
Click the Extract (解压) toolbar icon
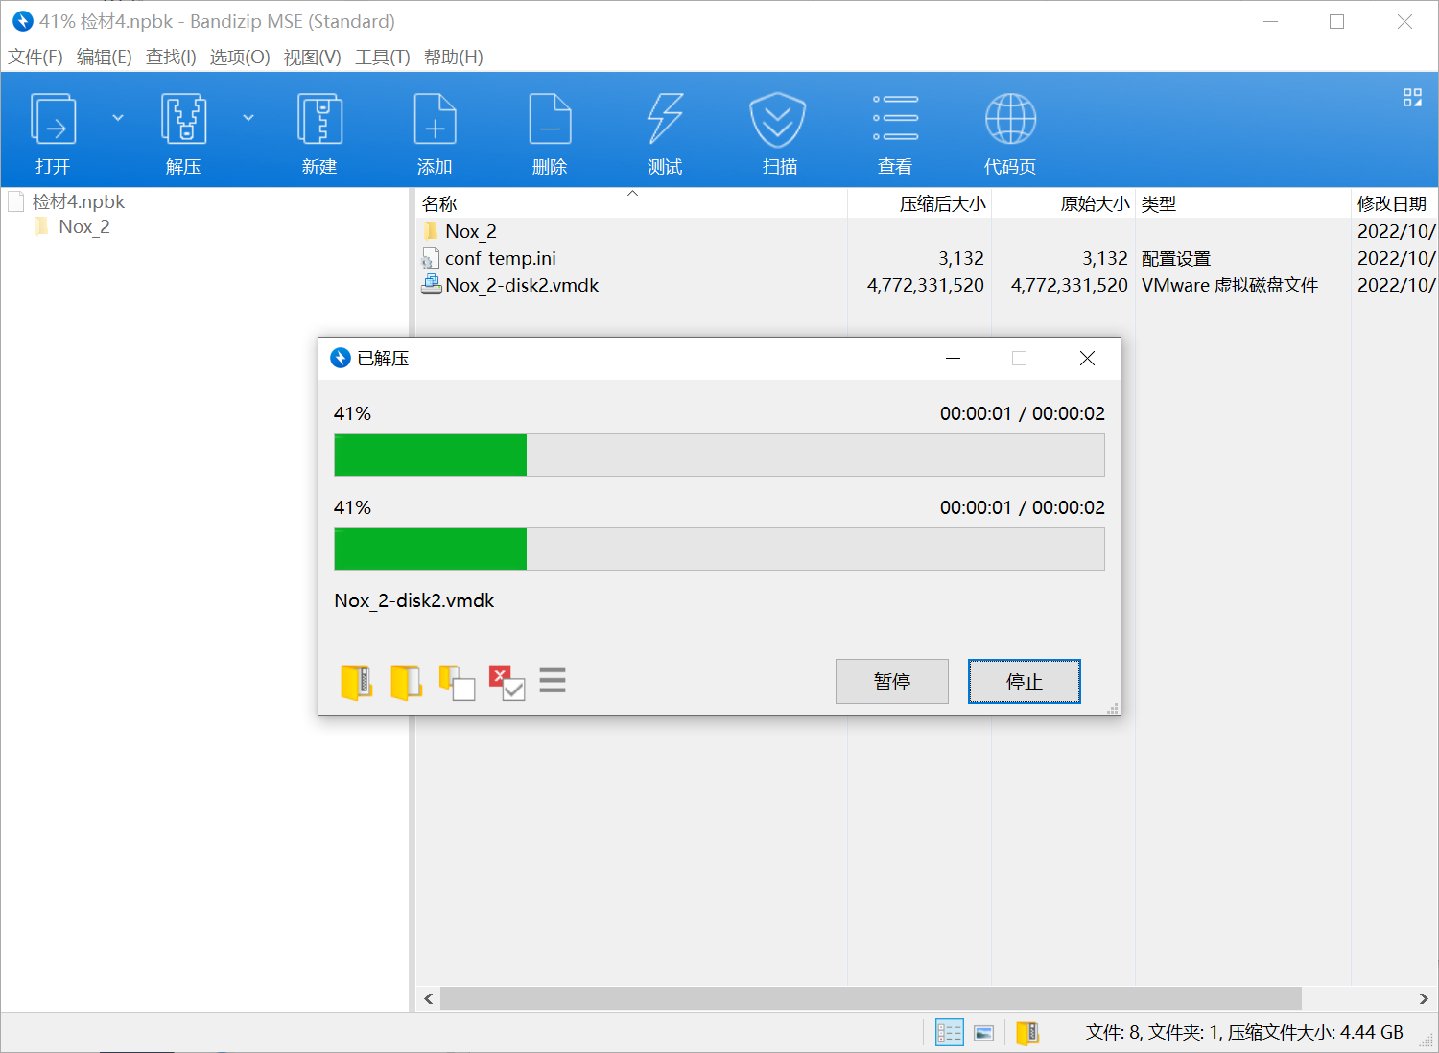[183, 119]
